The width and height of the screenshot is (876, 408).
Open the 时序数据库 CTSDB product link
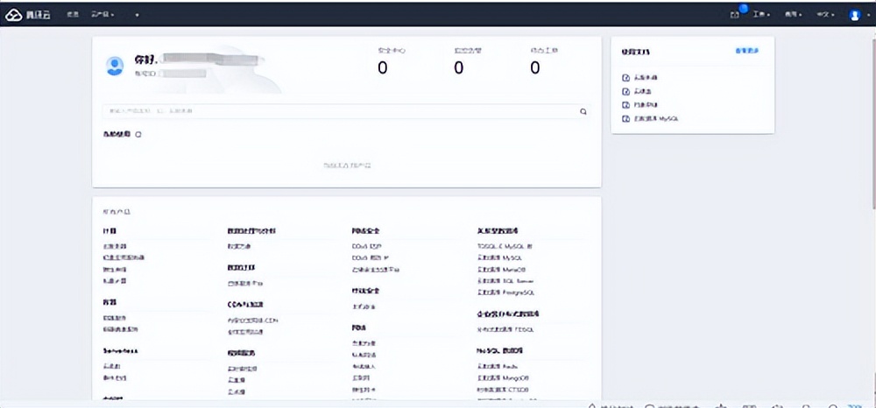click(503, 390)
